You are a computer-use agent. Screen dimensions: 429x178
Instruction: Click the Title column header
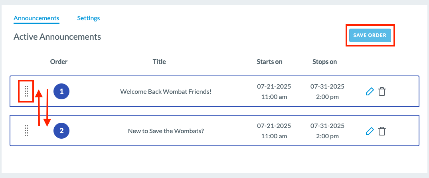point(159,62)
